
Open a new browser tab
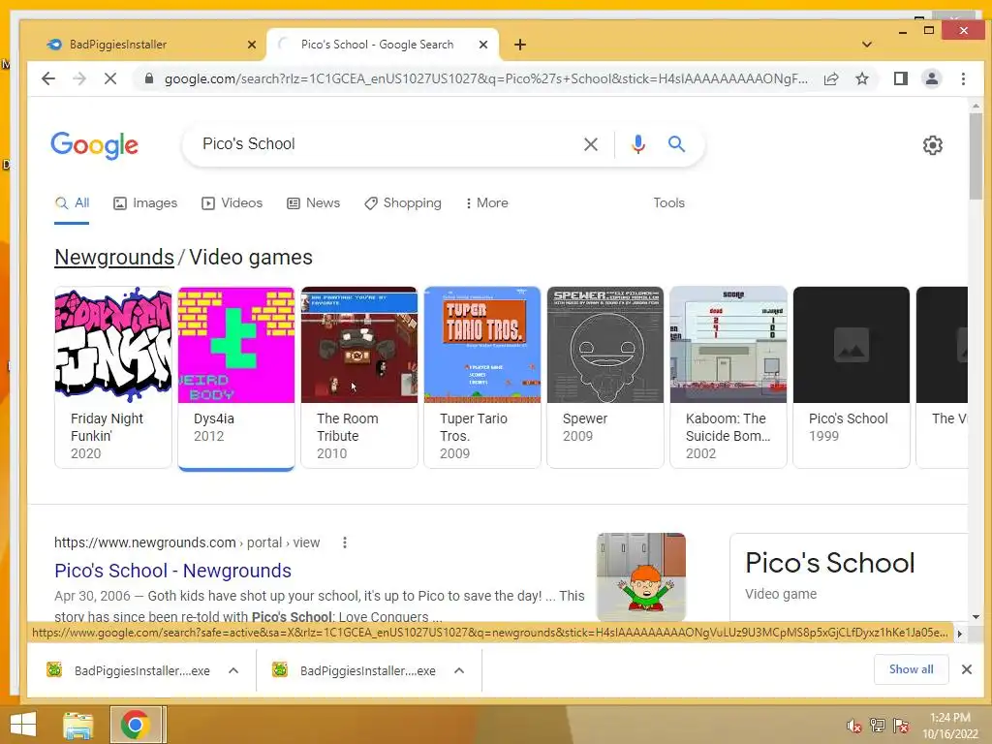[520, 45]
